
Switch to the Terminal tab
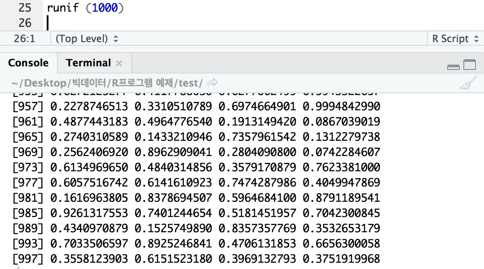tap(88, 63)
